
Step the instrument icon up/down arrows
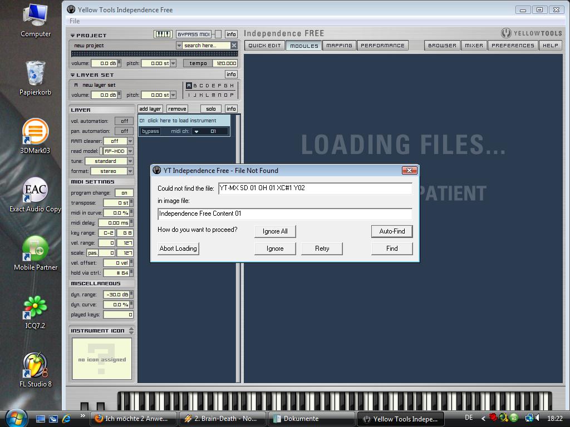coord(131,331)
